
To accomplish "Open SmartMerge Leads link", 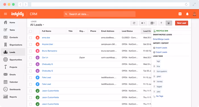I will [161, 39].
